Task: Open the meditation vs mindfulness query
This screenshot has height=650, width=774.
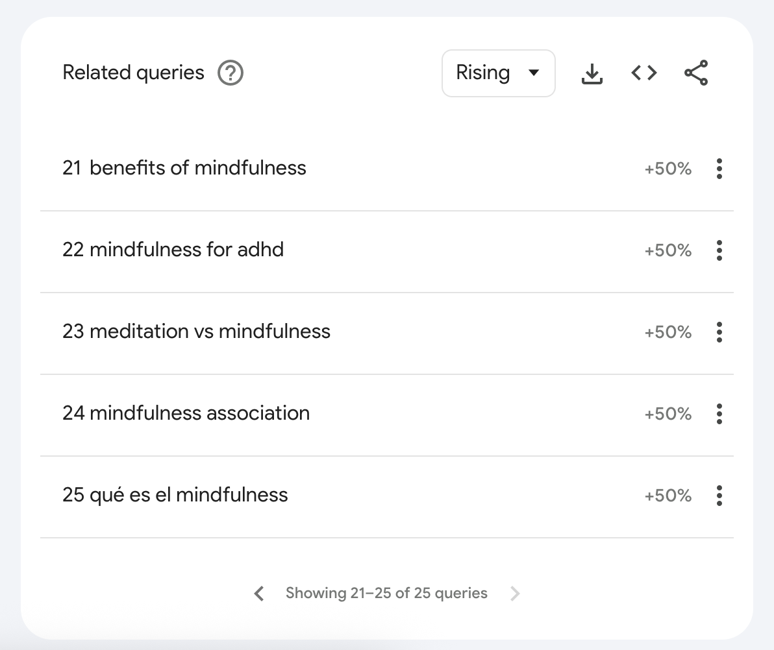Action: tap(210, 331)
